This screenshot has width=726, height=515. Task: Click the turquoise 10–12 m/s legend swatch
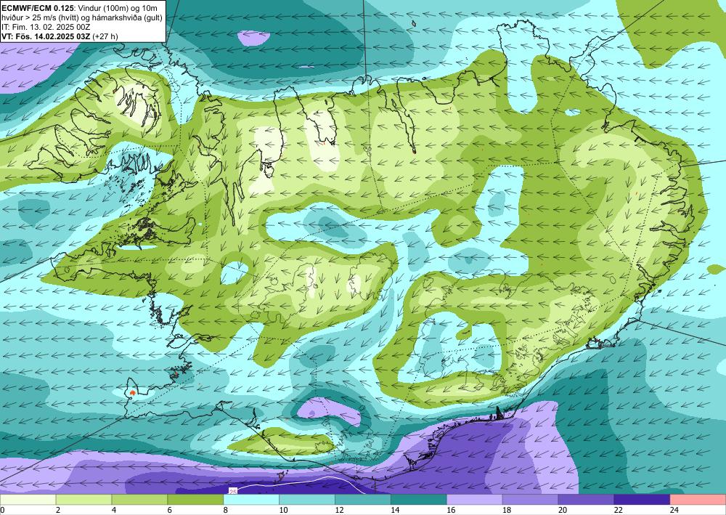pos(307,500)
